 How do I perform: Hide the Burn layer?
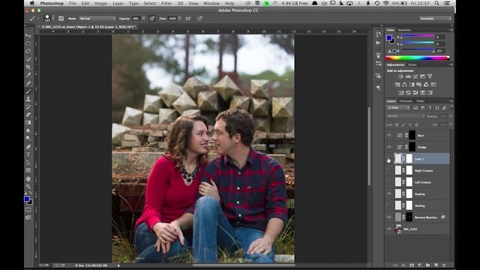[389, 135]
